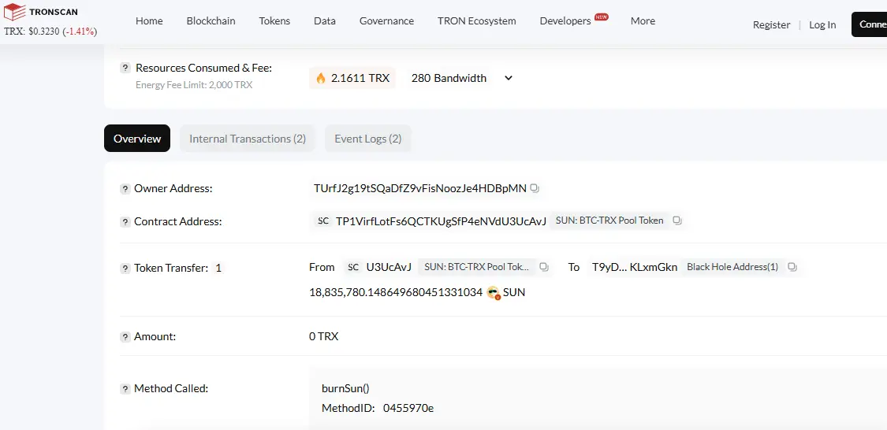Click help icon beside Token Transfer
The image size is (887, 430).
(x=125, y=269)
